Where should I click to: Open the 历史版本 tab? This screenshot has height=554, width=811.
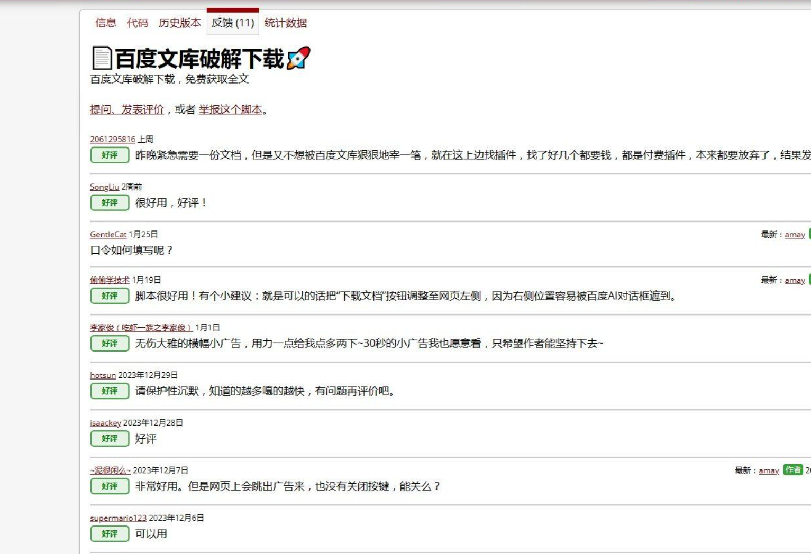tap(179, 23)
